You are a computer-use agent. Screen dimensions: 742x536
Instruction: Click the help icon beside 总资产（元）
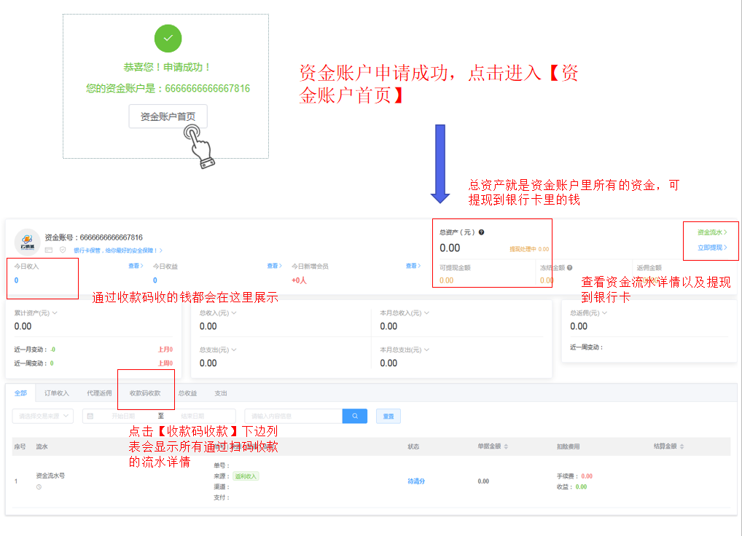(x=481, y=232)
